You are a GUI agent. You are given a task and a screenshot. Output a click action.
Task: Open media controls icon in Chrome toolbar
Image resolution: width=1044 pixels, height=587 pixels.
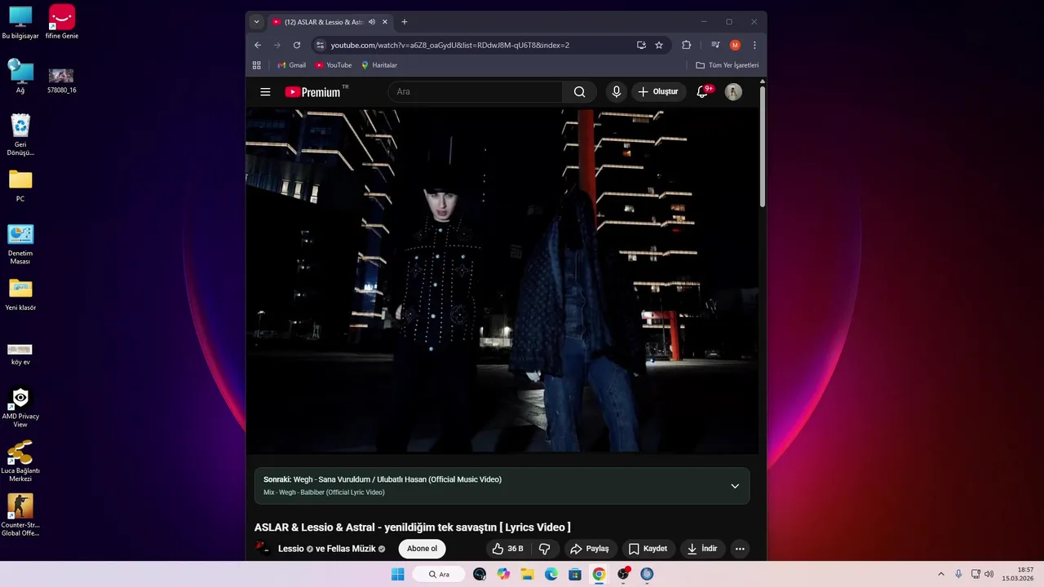pos(715,45)
